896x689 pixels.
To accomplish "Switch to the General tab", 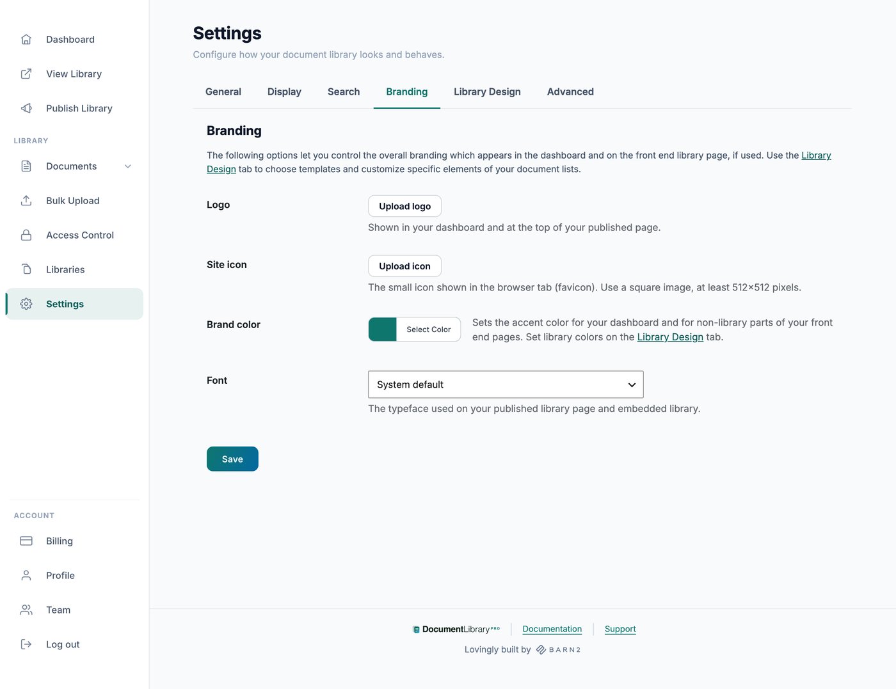I will click(223, 92).
